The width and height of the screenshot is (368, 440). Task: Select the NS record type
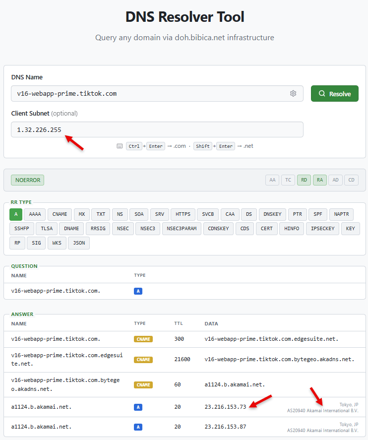[x=120, y=214]
